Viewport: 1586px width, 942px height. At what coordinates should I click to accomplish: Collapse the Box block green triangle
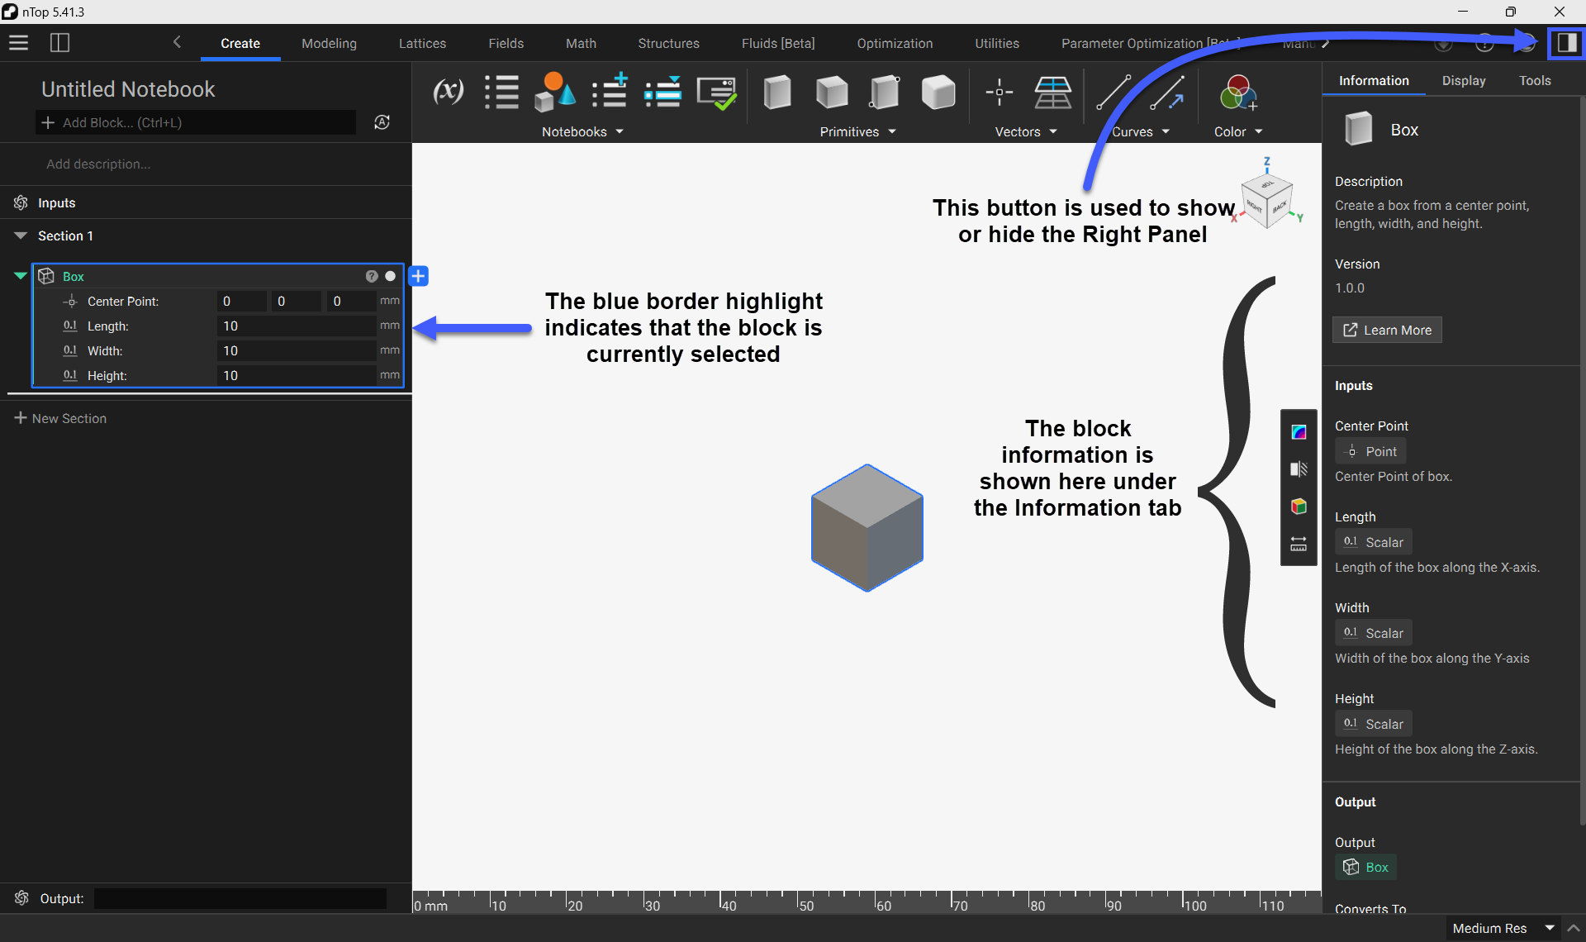click(21, 276)
